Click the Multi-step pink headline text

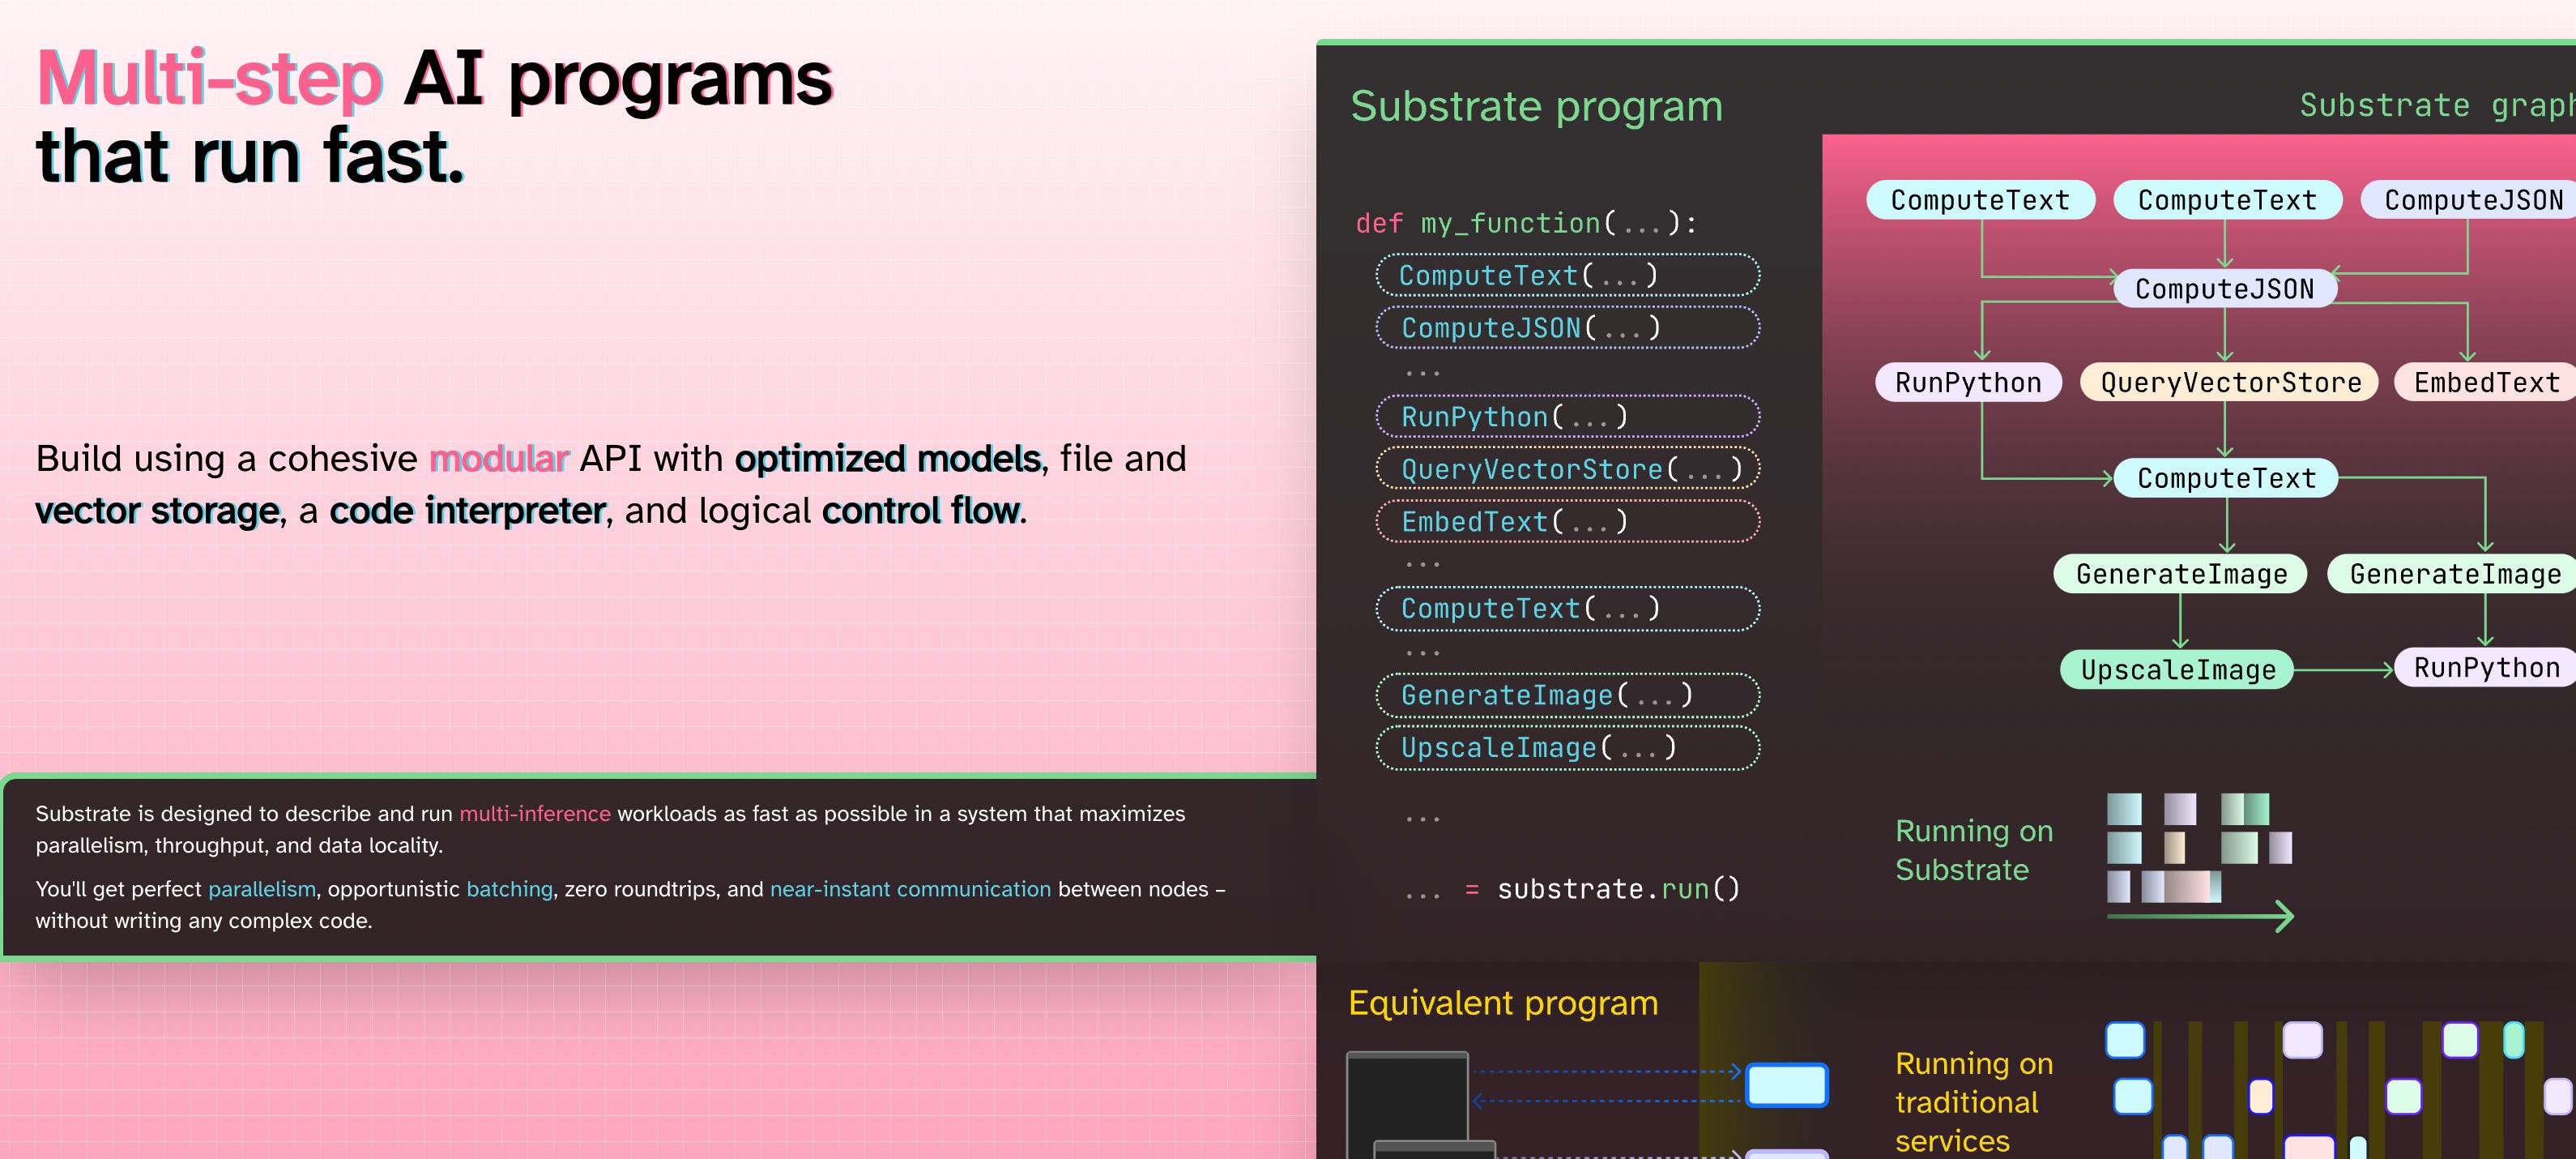click(210, 79)
